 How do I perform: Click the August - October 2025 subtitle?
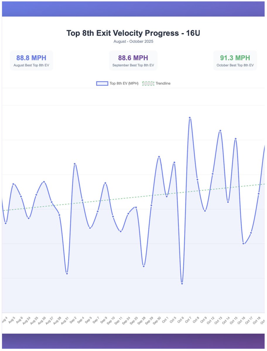pyautogui.click(x=133, y=42)
